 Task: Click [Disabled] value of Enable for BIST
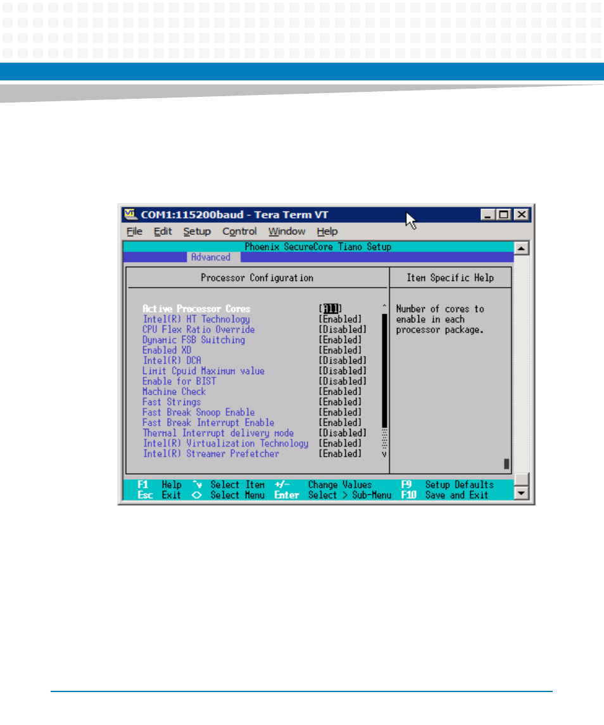(343, 381)
